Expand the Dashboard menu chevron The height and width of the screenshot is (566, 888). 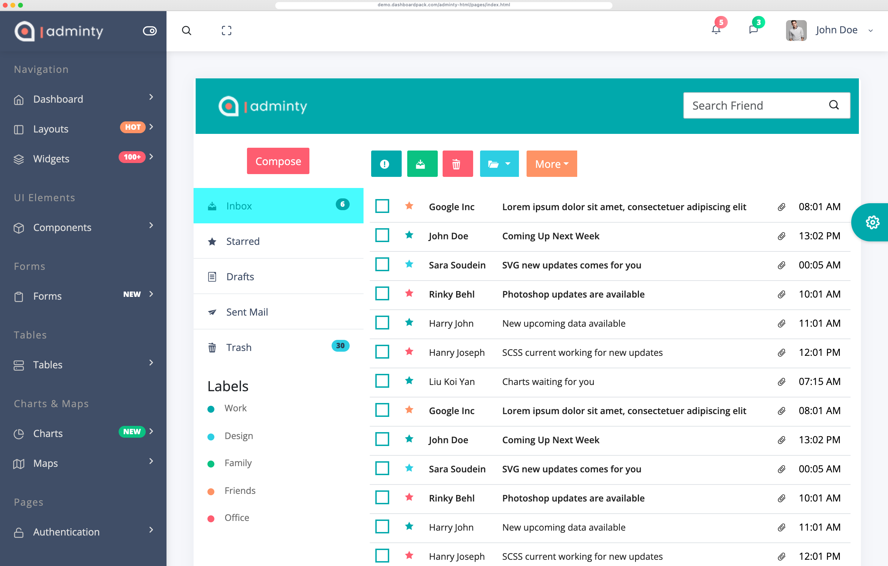pyautogui.click(x=151, y=97)
